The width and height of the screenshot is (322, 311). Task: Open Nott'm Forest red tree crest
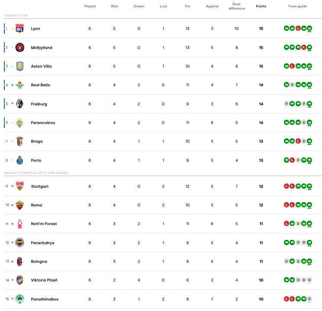20,224
